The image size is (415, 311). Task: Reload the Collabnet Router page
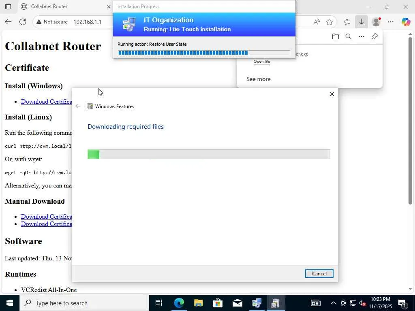tap(23, 22)
